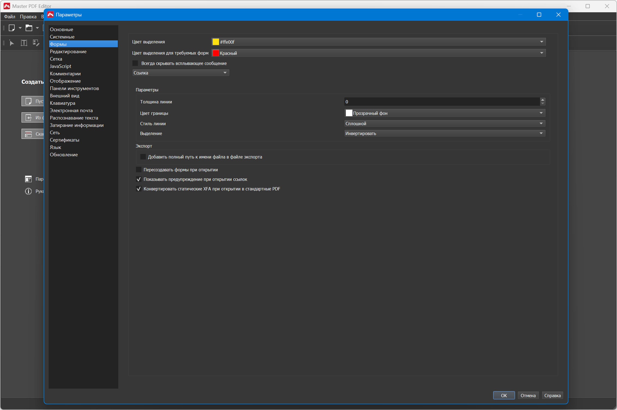Screen dimensions: 617x410
Task: Uncheck show warning when opening links
Action: [x=139, y=179]
